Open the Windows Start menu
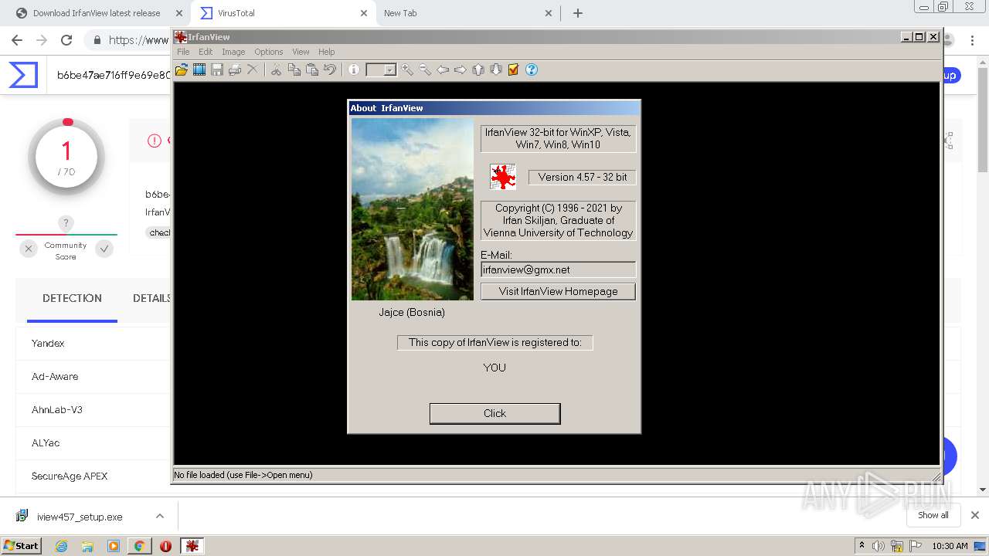Viewport: 989px width, 556px height. pos(21,545)
